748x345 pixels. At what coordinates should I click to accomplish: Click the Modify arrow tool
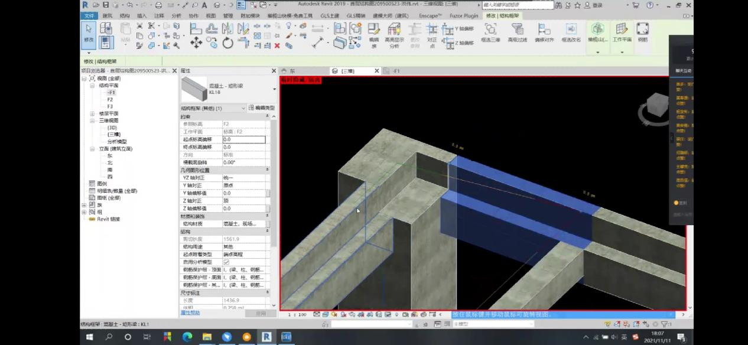pyautogui.click(x=89, y=34)
